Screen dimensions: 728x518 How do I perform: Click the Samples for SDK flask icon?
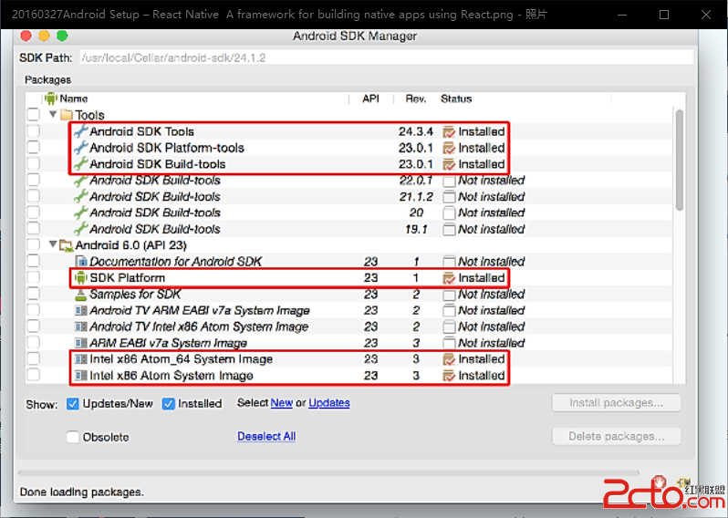[81, 295]
